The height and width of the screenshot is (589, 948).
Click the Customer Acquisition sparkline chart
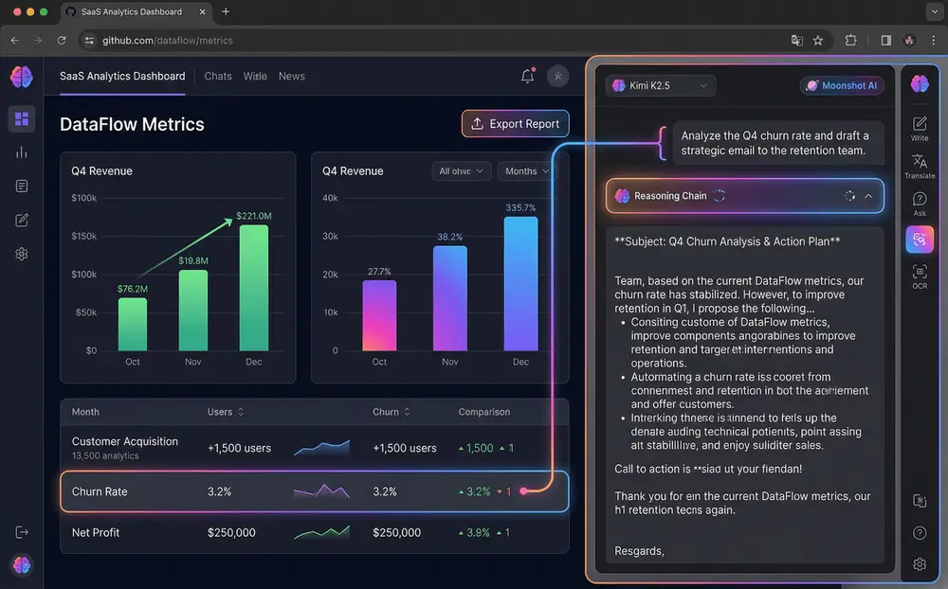pyautogui.click(x=321, y=448)
